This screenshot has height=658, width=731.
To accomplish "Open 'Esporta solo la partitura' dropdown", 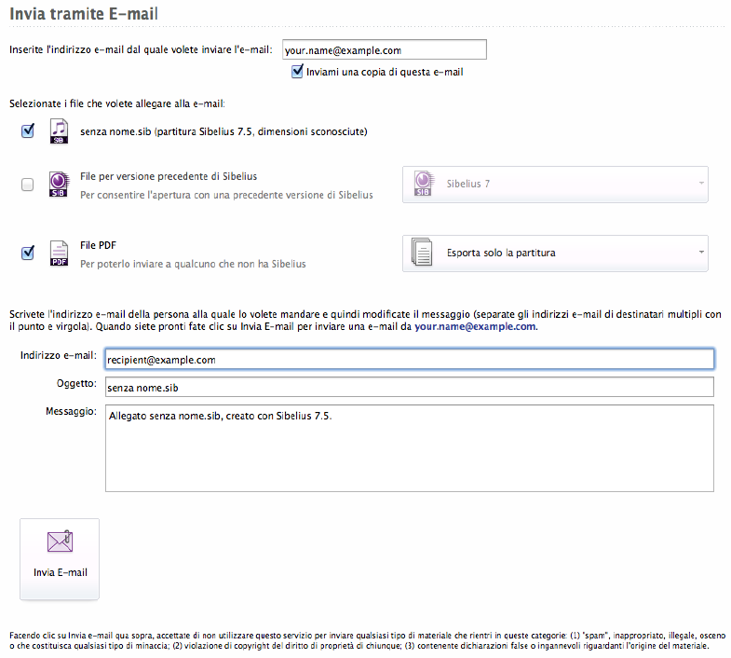I will pyautogui.click(x=555, y=253).
